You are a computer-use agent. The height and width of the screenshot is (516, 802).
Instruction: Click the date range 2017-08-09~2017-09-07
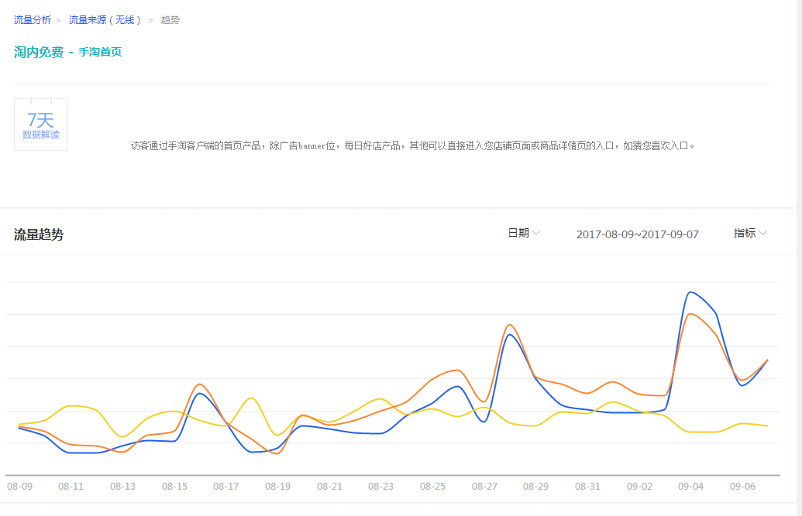[637, 234]
